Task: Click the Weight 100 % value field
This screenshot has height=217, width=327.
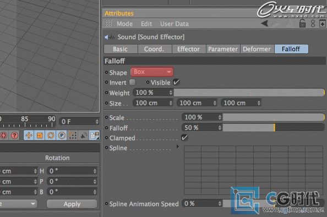Action: pos(153,93)
